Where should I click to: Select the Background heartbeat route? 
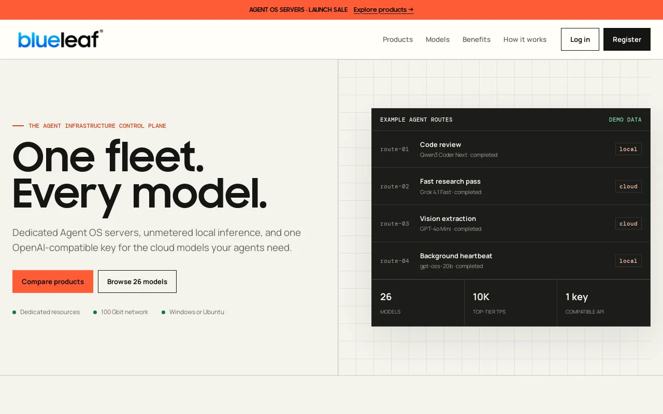pyautogui.click(x=511, y=261)
